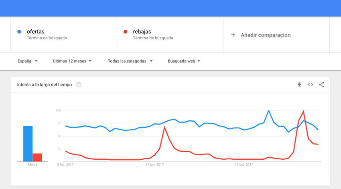Expand the Últimos 12 meses time range
Image resolution: width=341 pixels, height=189 pixels.
pos(72,61)
